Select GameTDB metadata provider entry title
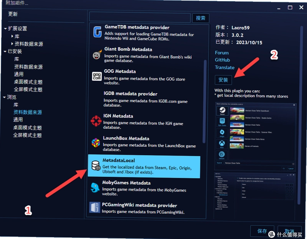The image size is (307, 239). [137, 27]
